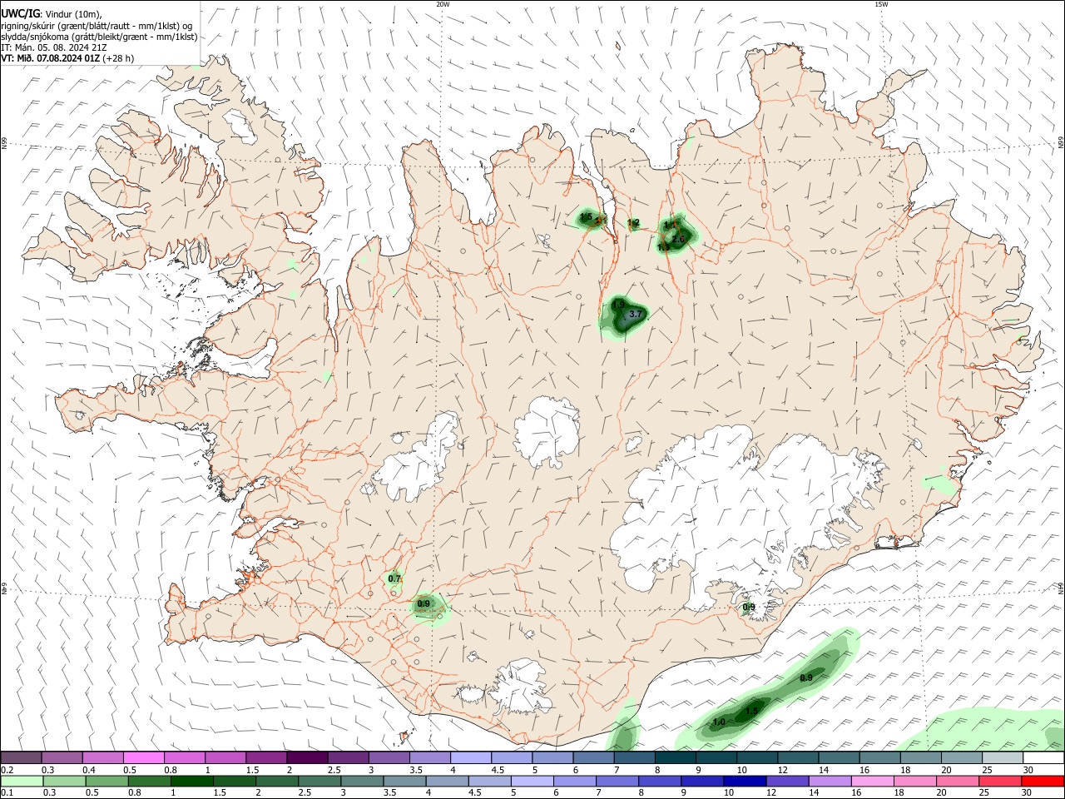
Task: Select the pale gray 25 snow scale swatch
Action: point(1003,757)
